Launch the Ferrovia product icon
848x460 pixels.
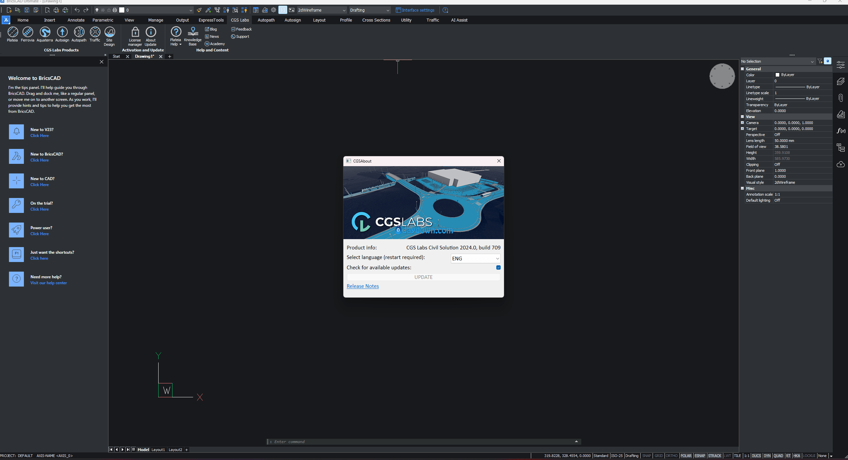click(x=28, y=34)
